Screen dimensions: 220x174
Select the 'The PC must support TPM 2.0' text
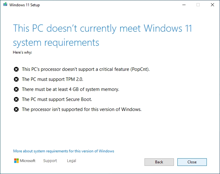52,79
